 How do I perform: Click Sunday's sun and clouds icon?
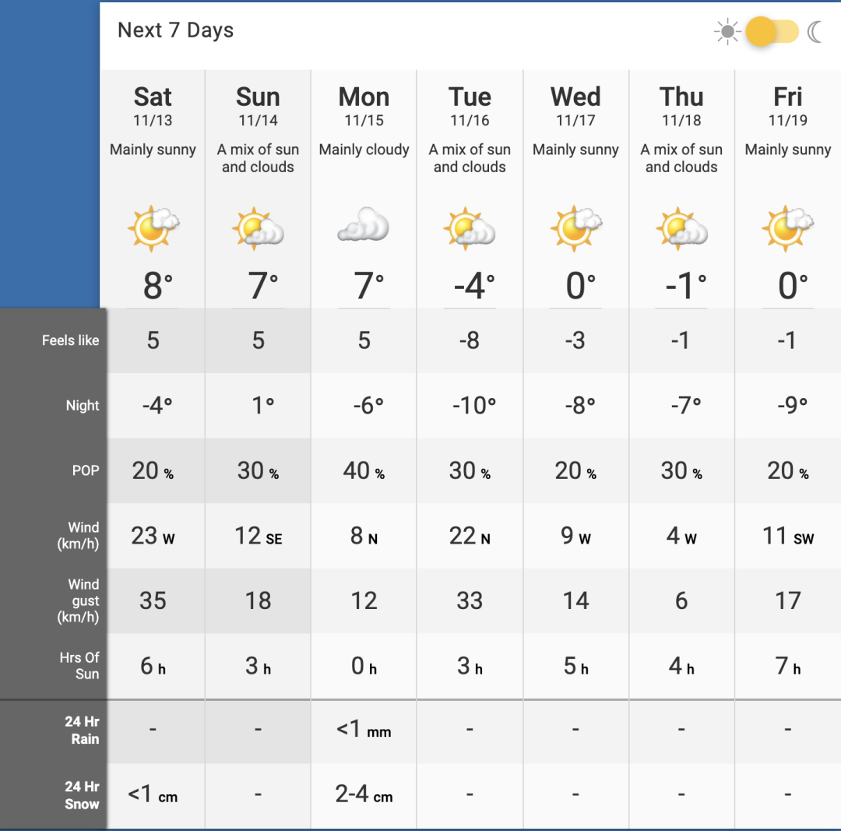[x=258, y=228]
